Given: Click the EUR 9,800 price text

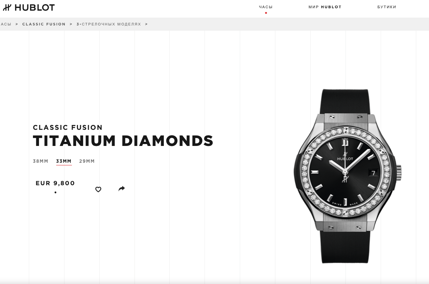Looking at the screenshot, I should point(55,183).
